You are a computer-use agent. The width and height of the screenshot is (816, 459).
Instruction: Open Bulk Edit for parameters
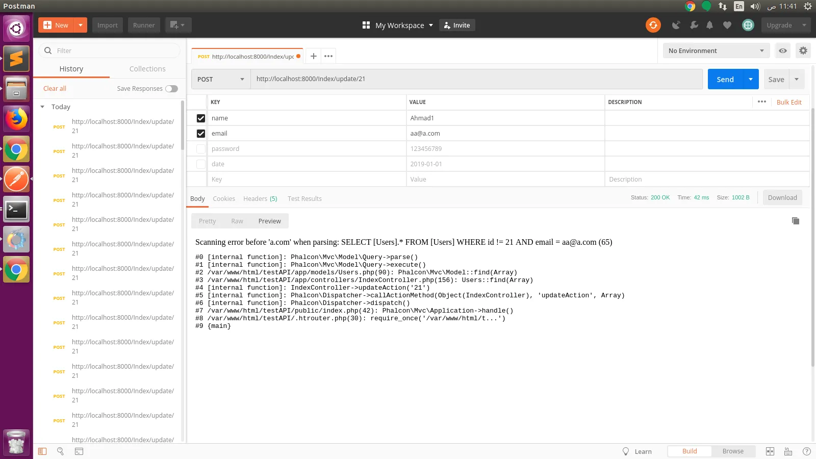point(789,102)
